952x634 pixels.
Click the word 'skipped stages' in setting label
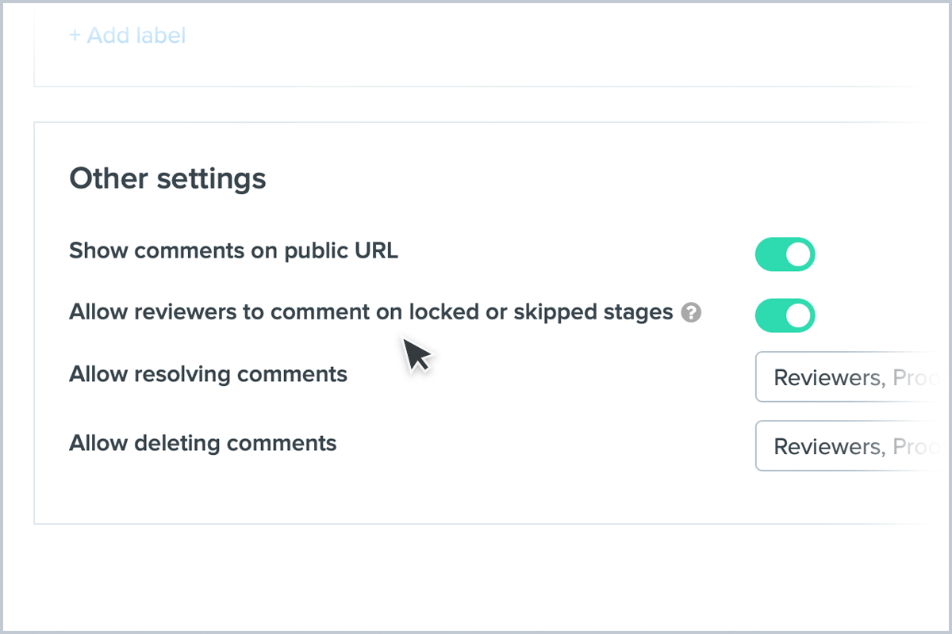[593, 312]
